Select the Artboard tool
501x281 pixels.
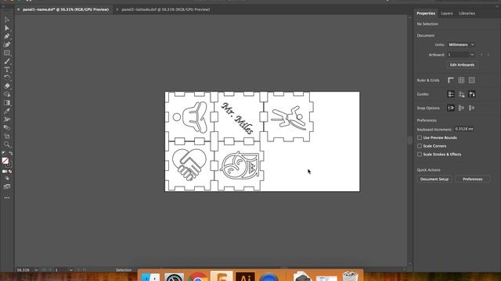click(x=7, y=136)
